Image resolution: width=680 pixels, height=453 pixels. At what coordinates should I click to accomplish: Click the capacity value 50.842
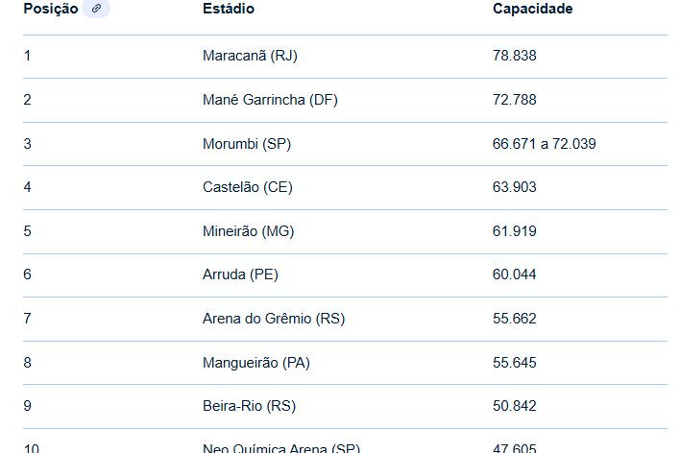pos(515,406)
